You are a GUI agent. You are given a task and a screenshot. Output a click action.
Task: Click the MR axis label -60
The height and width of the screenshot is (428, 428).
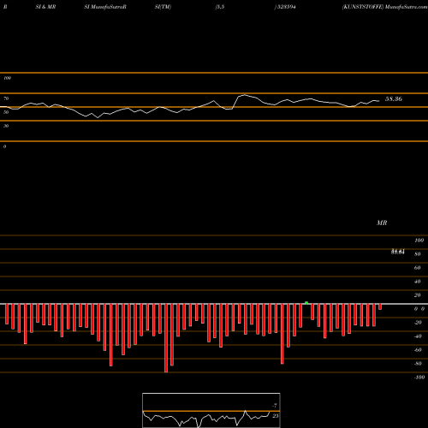point(418,350)
